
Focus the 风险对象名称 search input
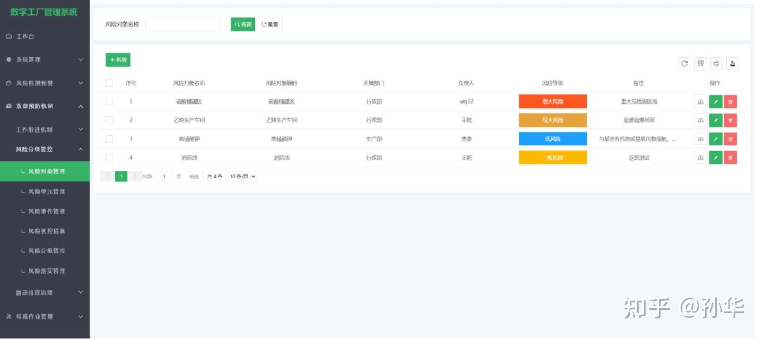coord(183,24)
